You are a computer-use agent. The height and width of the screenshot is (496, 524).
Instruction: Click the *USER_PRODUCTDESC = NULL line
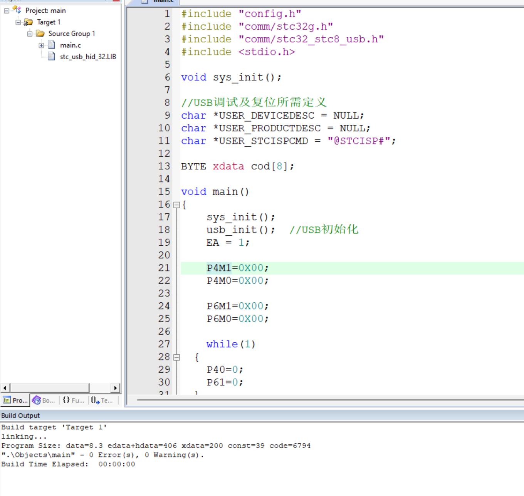click(x=275, y=128)
